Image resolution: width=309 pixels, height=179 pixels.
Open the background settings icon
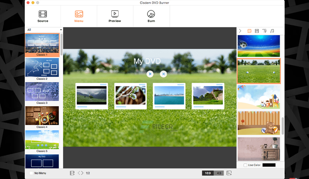coord(249,31)
